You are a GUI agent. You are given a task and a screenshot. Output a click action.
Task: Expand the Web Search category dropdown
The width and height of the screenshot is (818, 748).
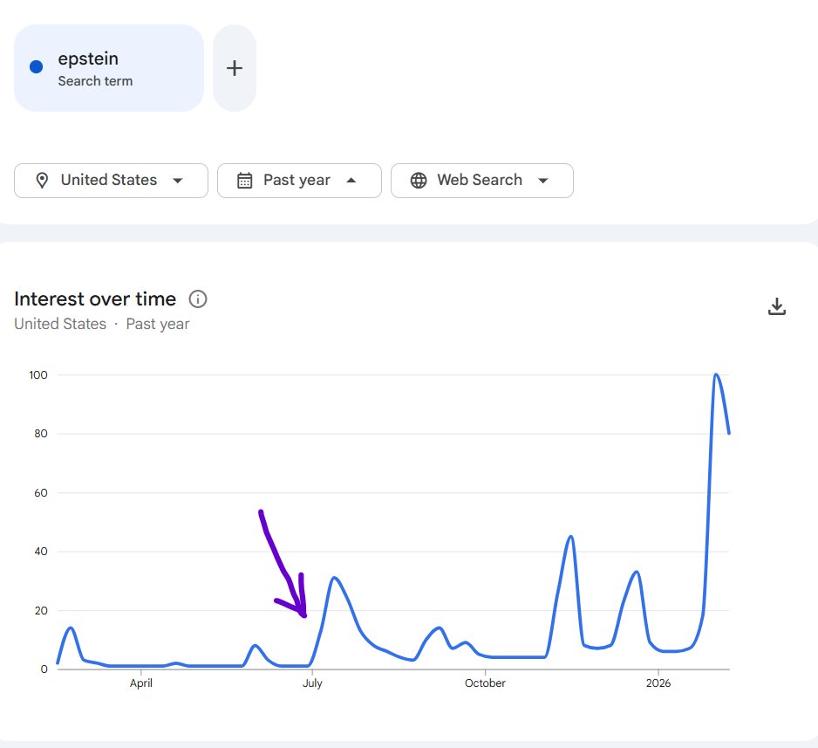click(481, 180)
